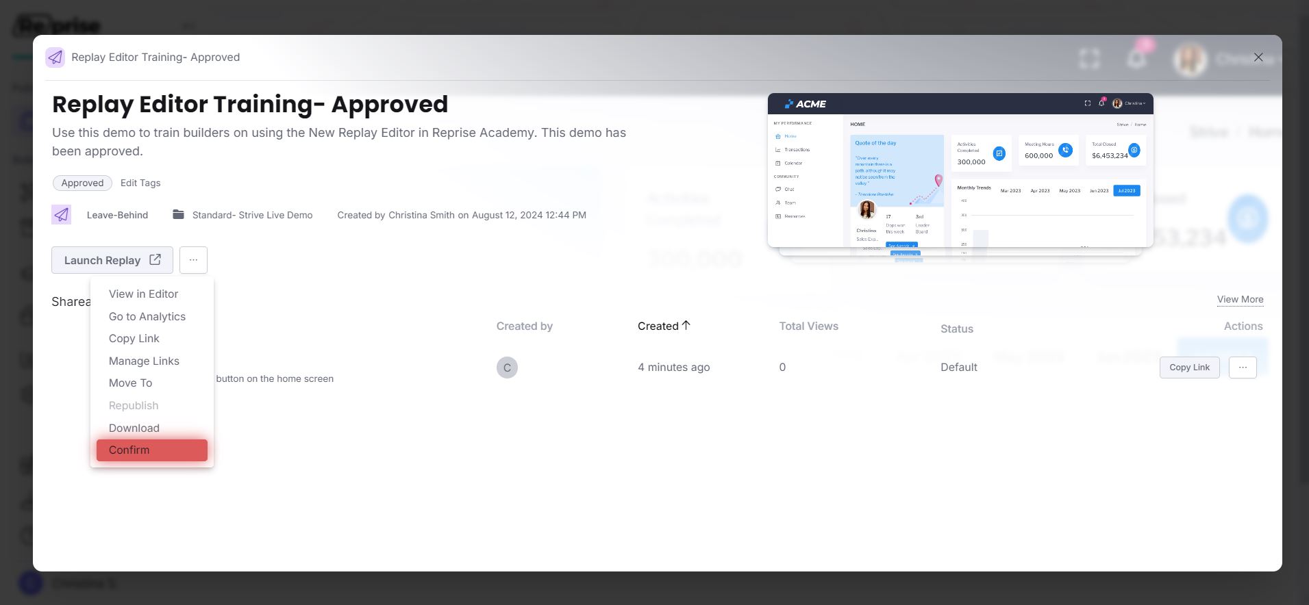Sort the table by Created column
The image size is (1309, 605).
[x=664, y=326]
